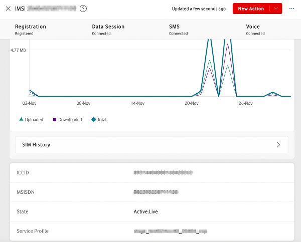Click the 'Updated a few seconds ago' text
The image size is (301, 242).
(x=198, y=9)
